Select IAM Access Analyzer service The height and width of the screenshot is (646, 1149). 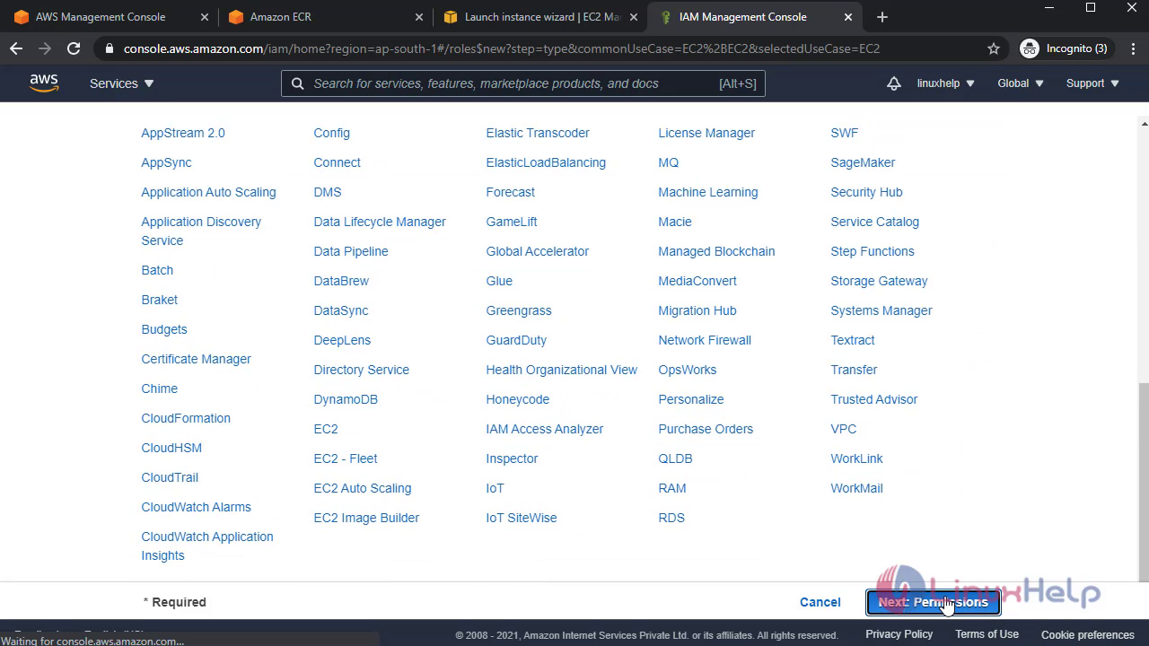coord(545,429)
